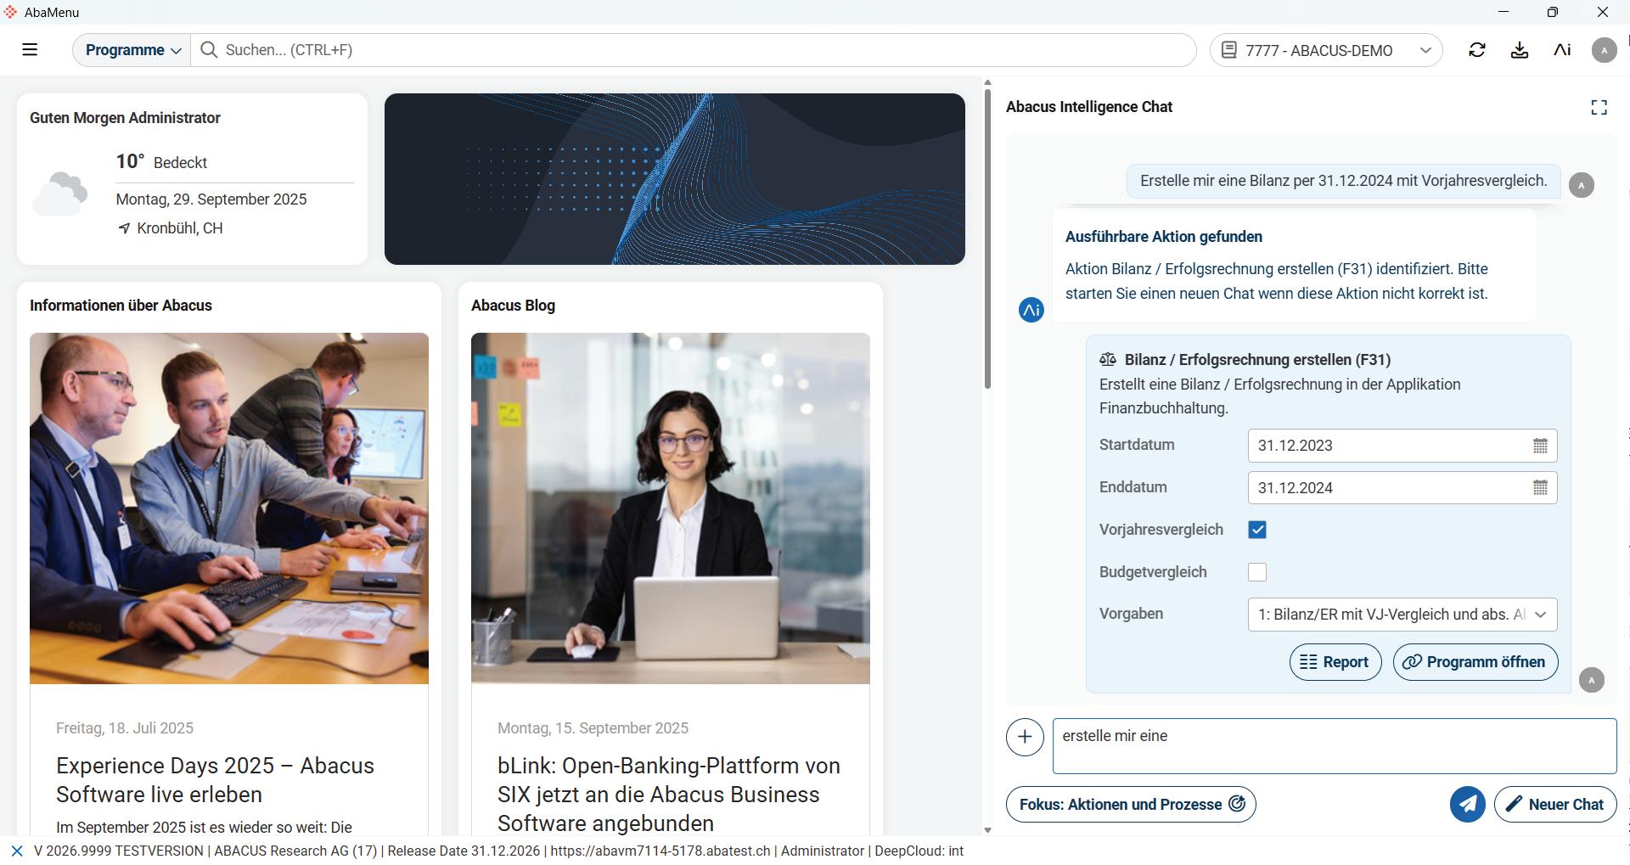Screen dimensions: 1630x865
Task: Click the dashboard vertical scrollbar
Action: [987, 239]
